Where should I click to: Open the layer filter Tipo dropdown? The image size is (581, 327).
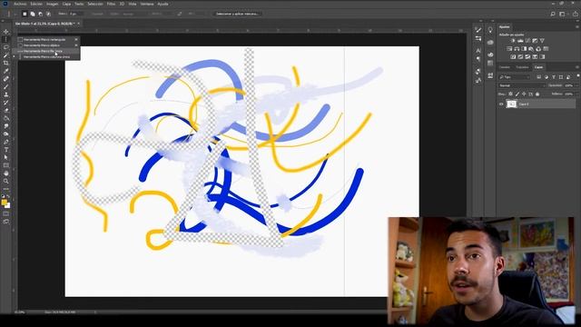click(x=515, y=77)
